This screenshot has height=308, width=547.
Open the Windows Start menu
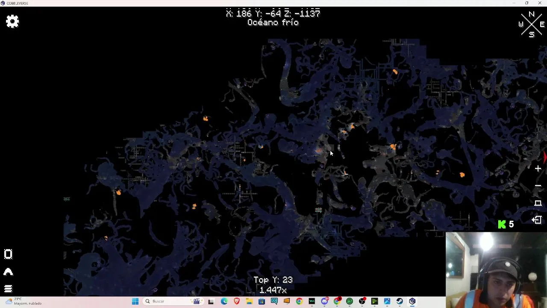(x=135, y=301)
